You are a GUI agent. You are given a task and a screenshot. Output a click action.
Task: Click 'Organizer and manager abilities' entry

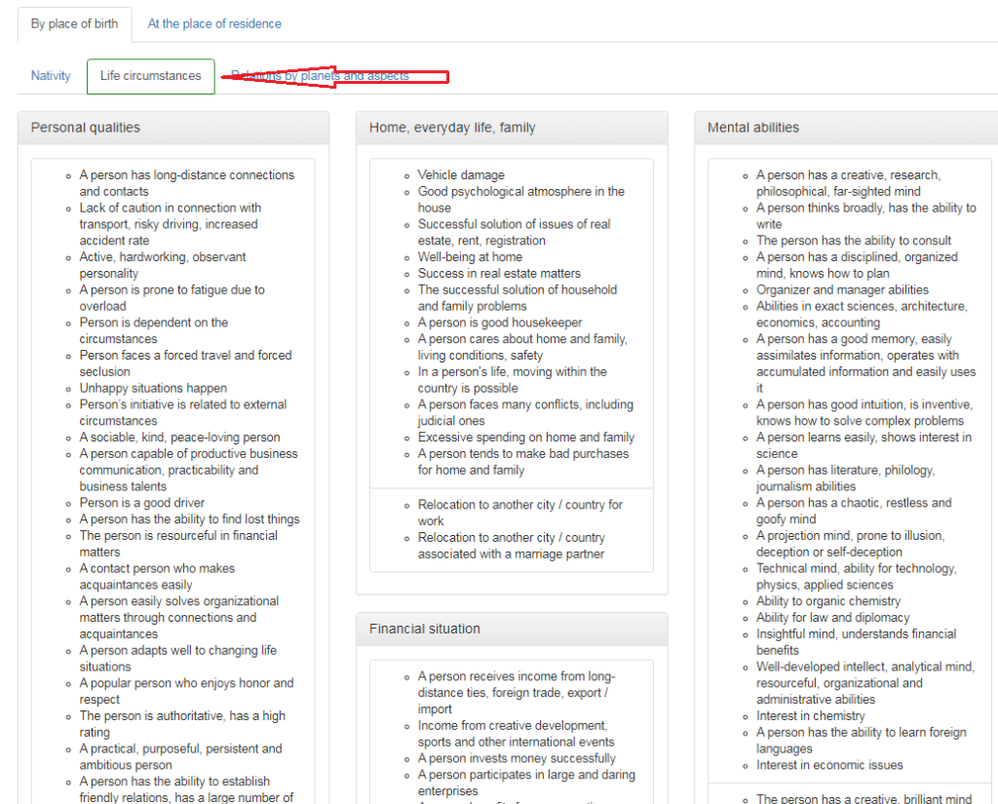click(x=842, y=289)
